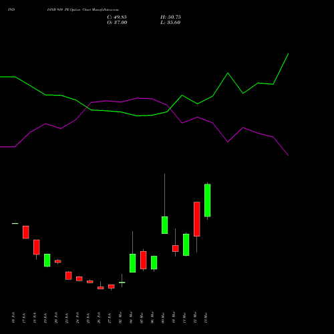Viewport: 334px width, 334px height.
Task: Click the close price value C: 49.85
Action: pyautogui.click(x=117, y=17)
